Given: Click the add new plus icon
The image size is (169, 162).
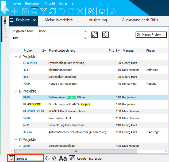Looking at the screenshot, I should click(14, 11).
